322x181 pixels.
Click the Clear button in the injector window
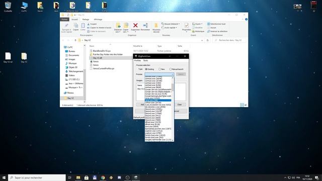click(180, 105)
